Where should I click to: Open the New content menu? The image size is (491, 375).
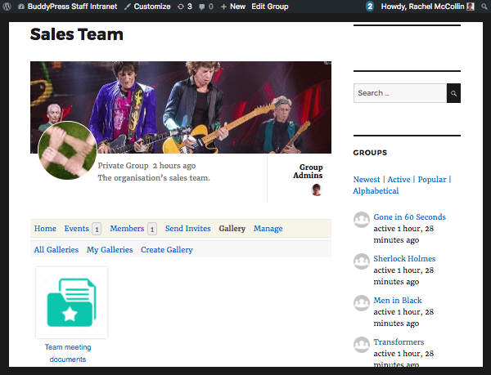point(233,7)
